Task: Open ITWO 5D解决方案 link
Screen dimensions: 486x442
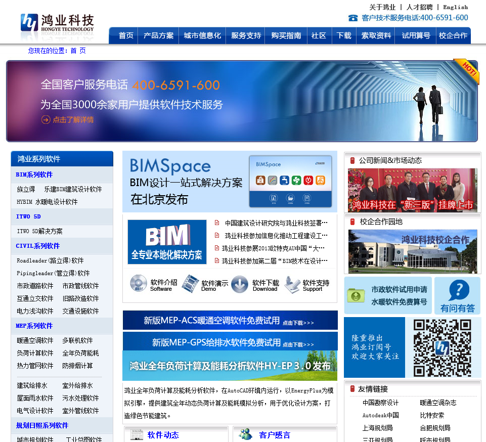Action: pyautogui.click(x=39, y=231)
